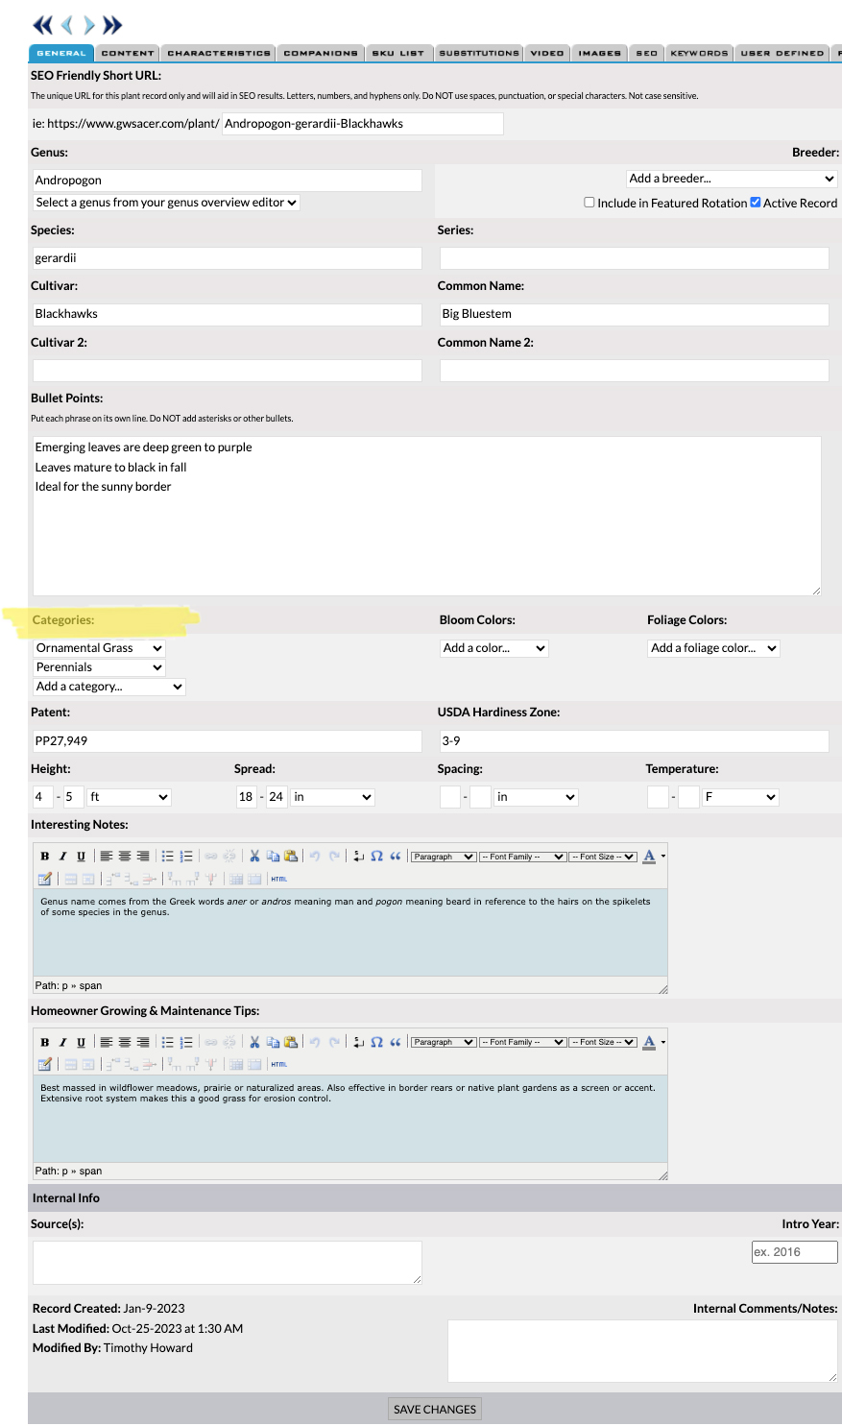
Task: Uncheck the Active Record checkbox
Action: click(x=756, y=203)
